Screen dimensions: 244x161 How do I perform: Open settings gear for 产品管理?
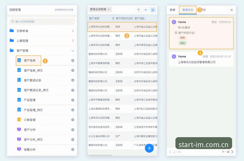73,100
